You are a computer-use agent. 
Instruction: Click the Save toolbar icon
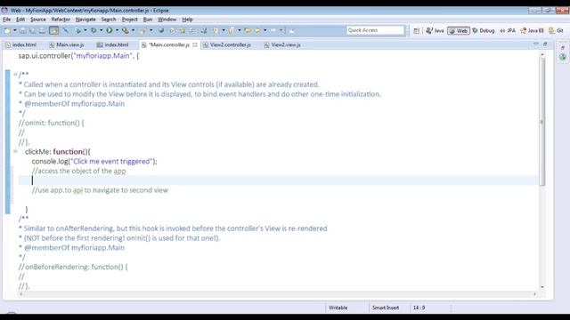[x=23, y=31]
